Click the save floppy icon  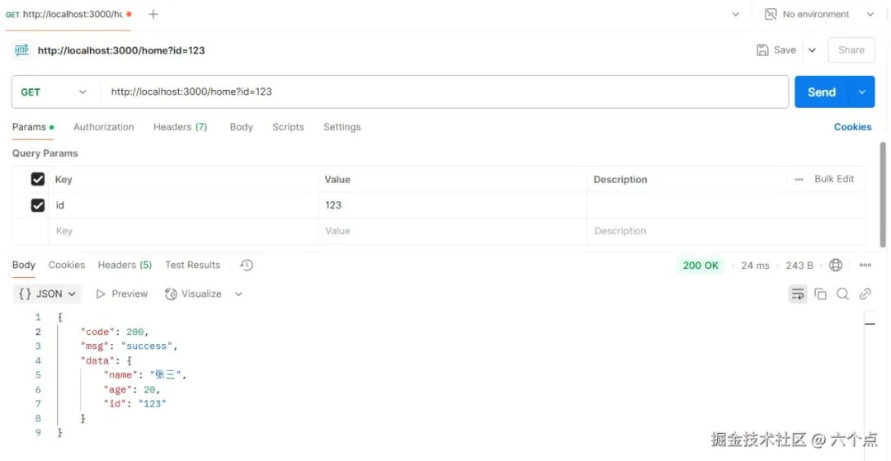762,50
